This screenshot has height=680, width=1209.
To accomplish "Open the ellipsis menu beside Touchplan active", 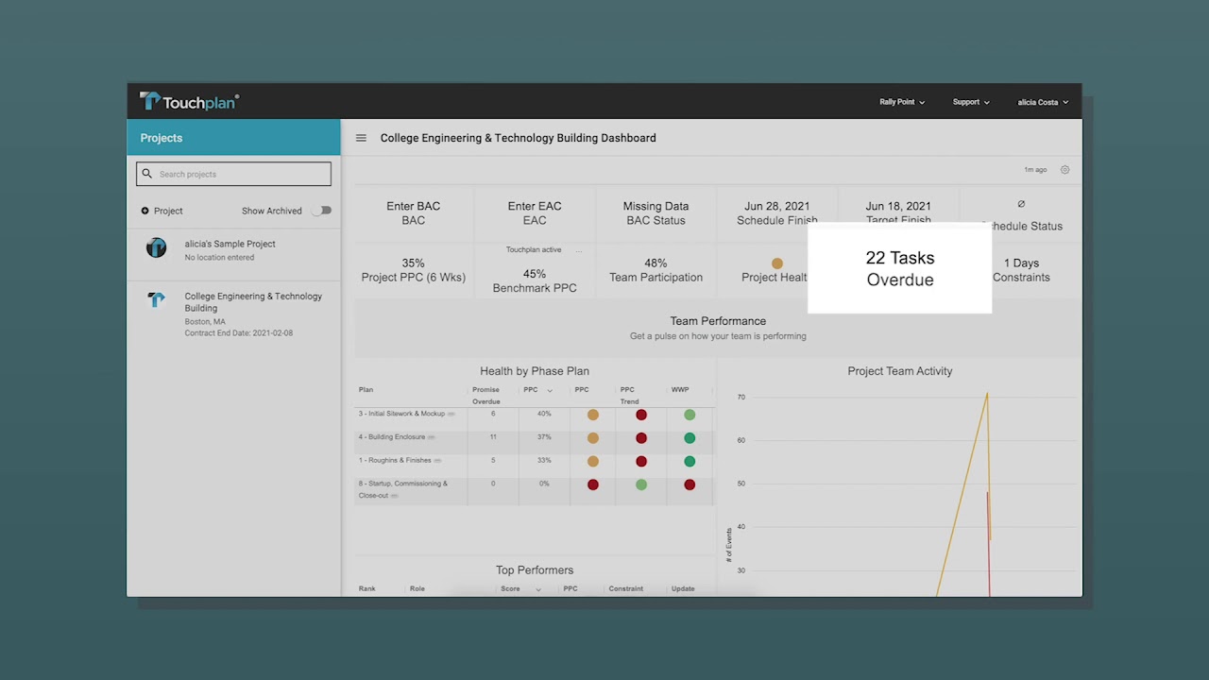I will click(x=578, y=250).
